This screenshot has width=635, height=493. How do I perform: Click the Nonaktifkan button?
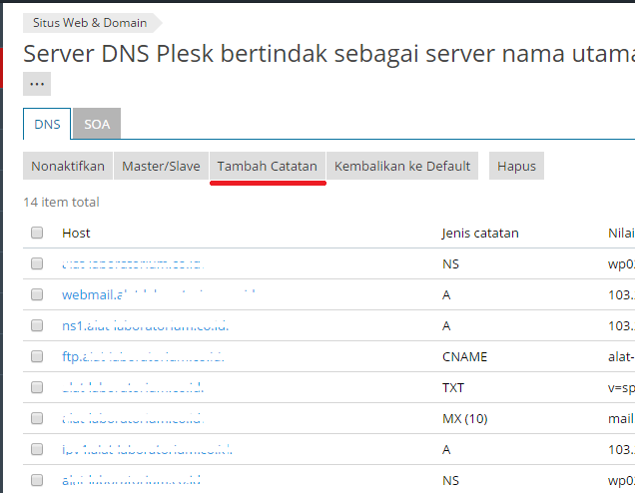point(68,166)
